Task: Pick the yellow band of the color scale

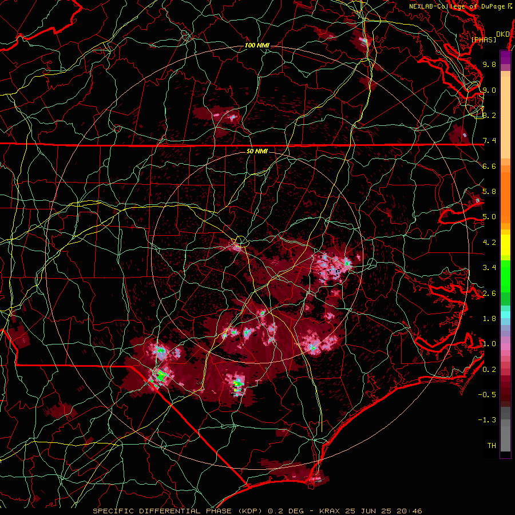Action: [506, 245]
